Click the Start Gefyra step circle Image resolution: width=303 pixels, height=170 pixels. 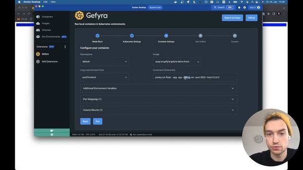pos(200,36)
